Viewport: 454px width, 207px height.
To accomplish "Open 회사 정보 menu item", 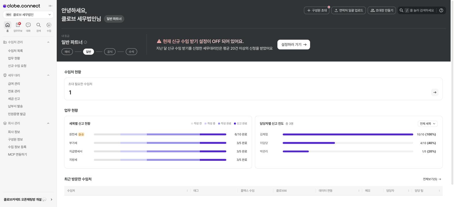I will click(14, 132).
